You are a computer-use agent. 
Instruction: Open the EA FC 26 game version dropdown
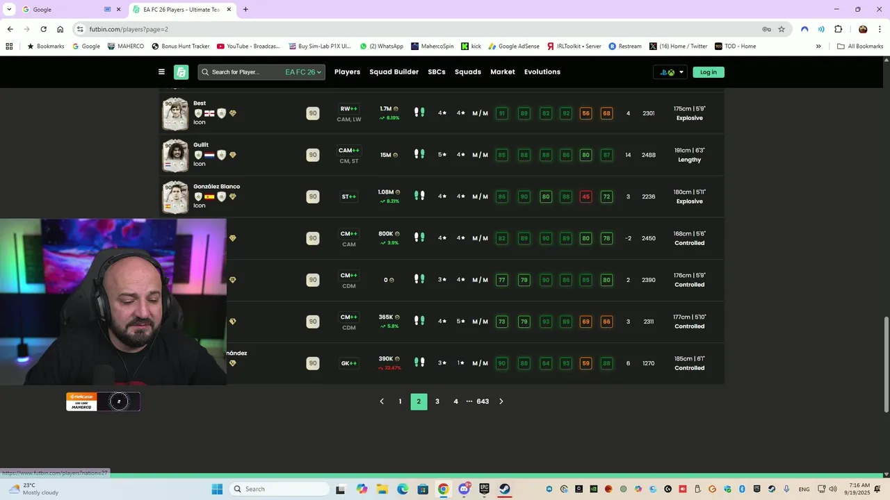[x=303, y=72]
